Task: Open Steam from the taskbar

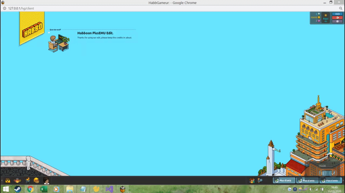Action: pos(18,189)
